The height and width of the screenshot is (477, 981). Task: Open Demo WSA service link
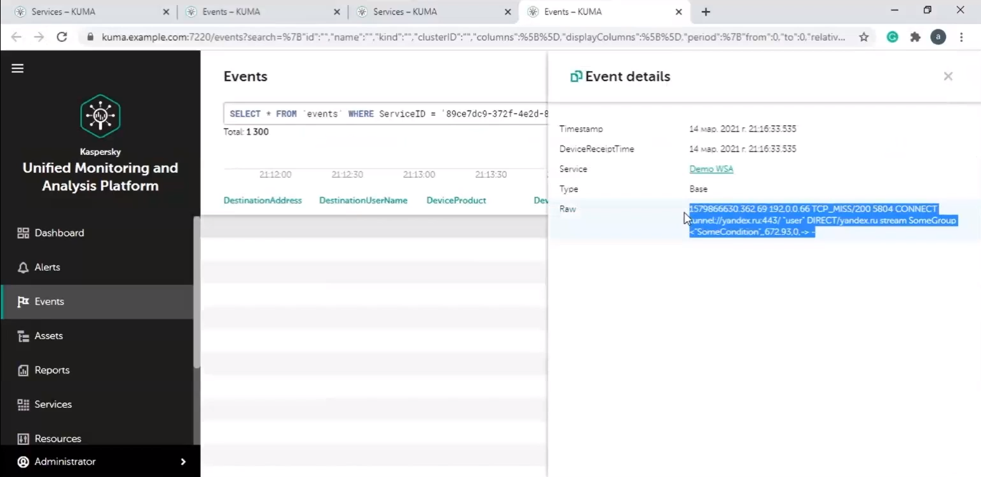711,169
